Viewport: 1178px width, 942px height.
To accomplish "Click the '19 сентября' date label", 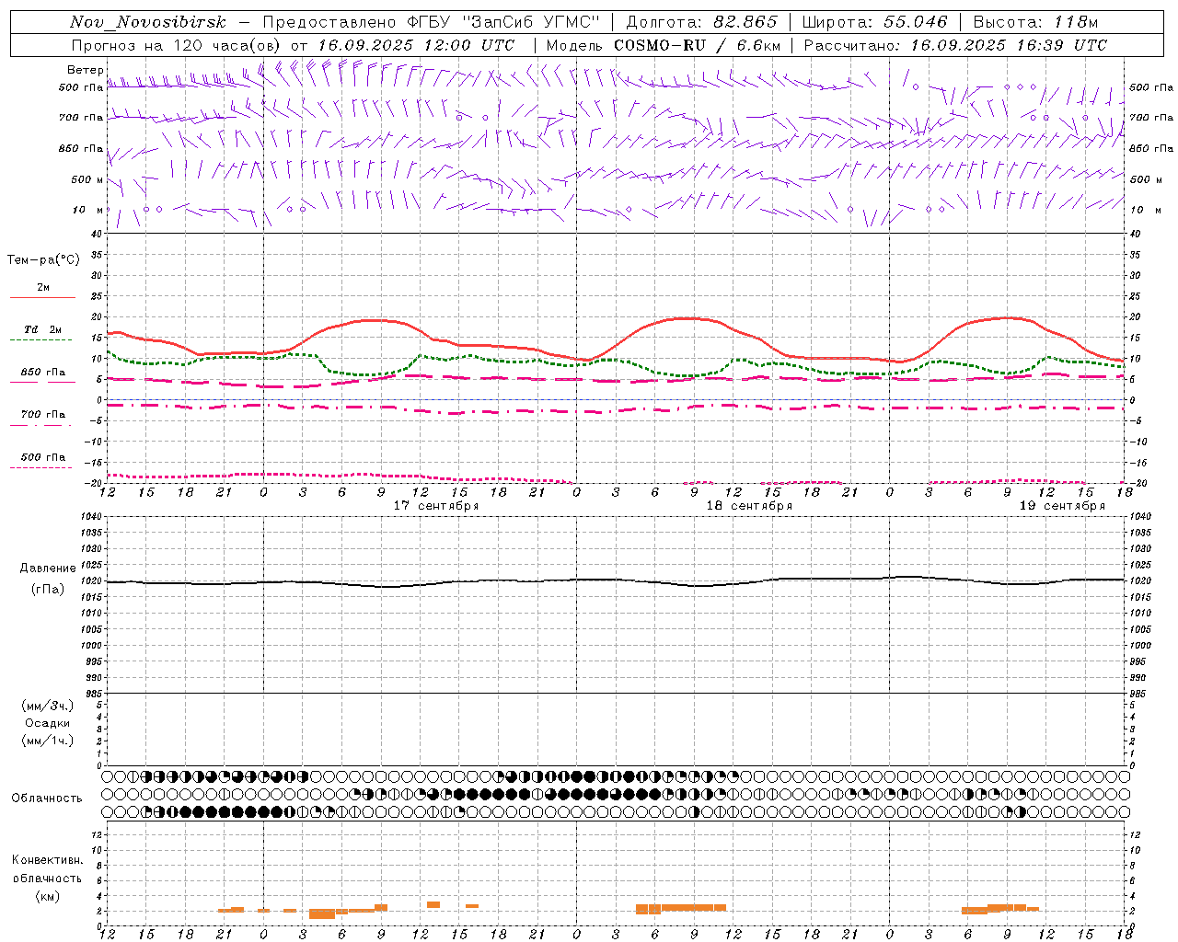I will [1062, 506].
